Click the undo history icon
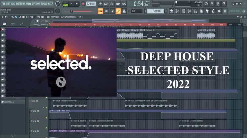The width and height of the screenshot is (247, 138). (206, 4)
